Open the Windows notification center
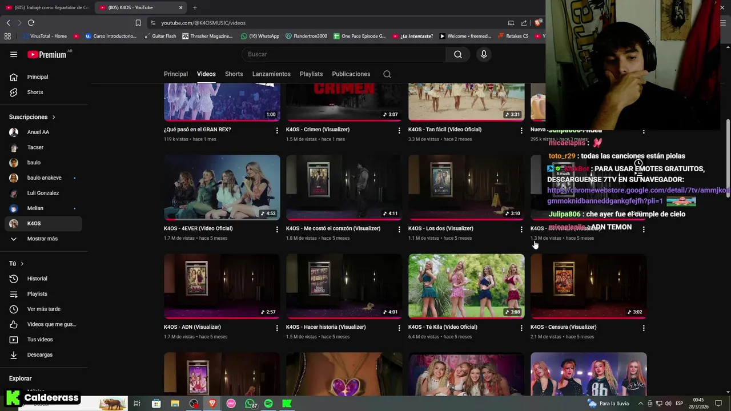This screenshot has width=731, height=411. pyautogui.click(x=718, y=404)
